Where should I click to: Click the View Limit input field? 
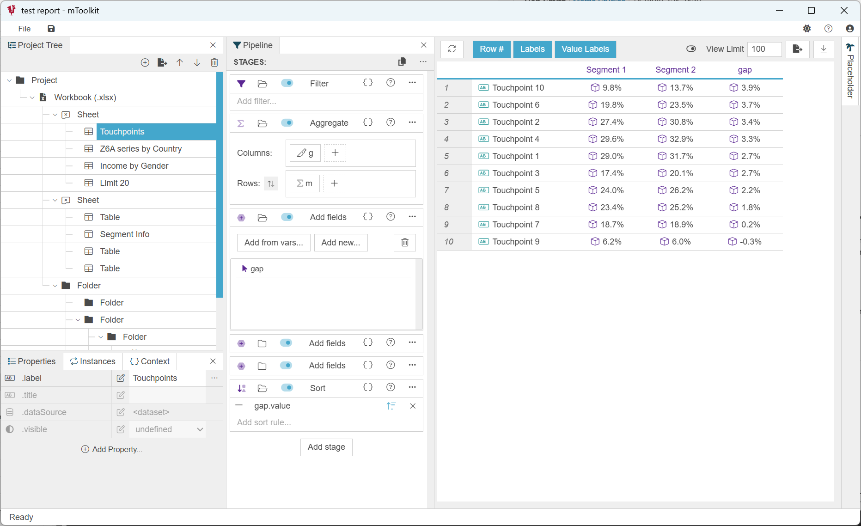click(x=764, y=49)
